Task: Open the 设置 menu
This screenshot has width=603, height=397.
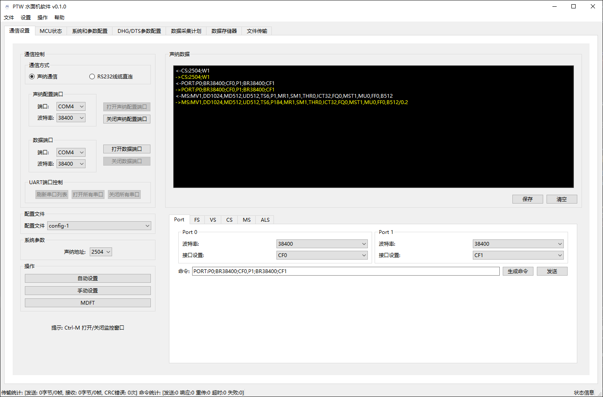Action: click(26, 18)
